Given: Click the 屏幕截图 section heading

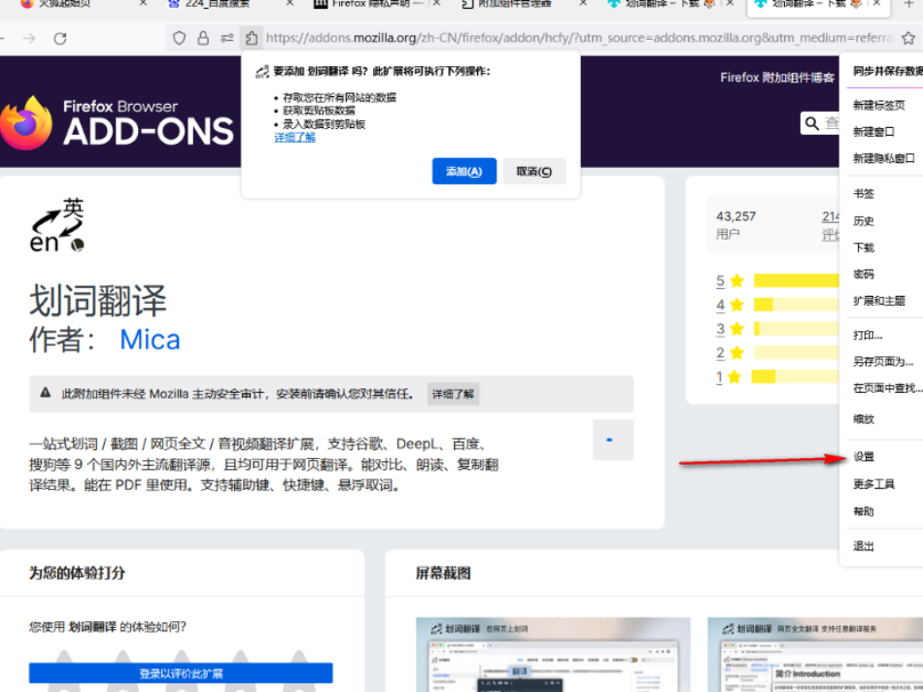Looking at the screenshot, I should click(443, 574).
